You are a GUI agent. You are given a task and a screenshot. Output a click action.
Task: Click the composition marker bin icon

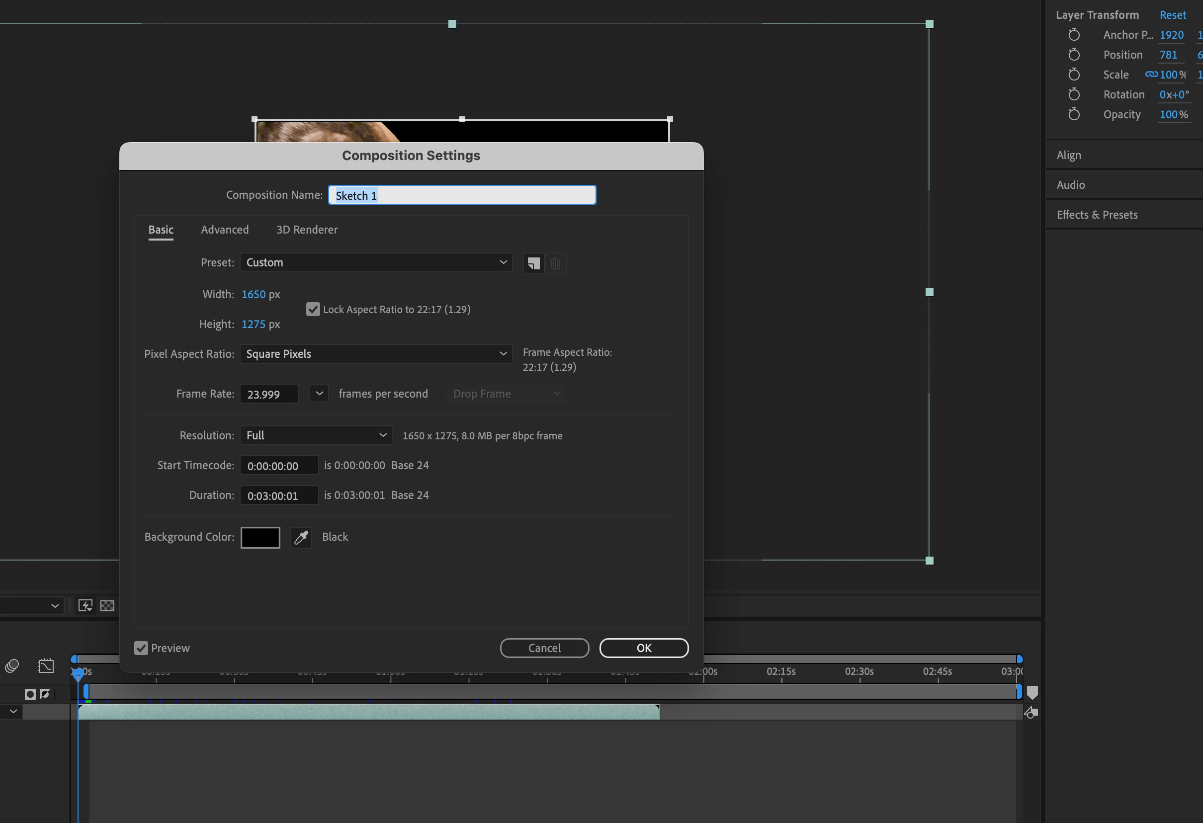(x=1032, y=693)
